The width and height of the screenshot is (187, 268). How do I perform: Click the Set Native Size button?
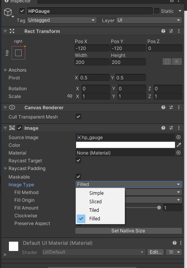click(x=128, y=231)
